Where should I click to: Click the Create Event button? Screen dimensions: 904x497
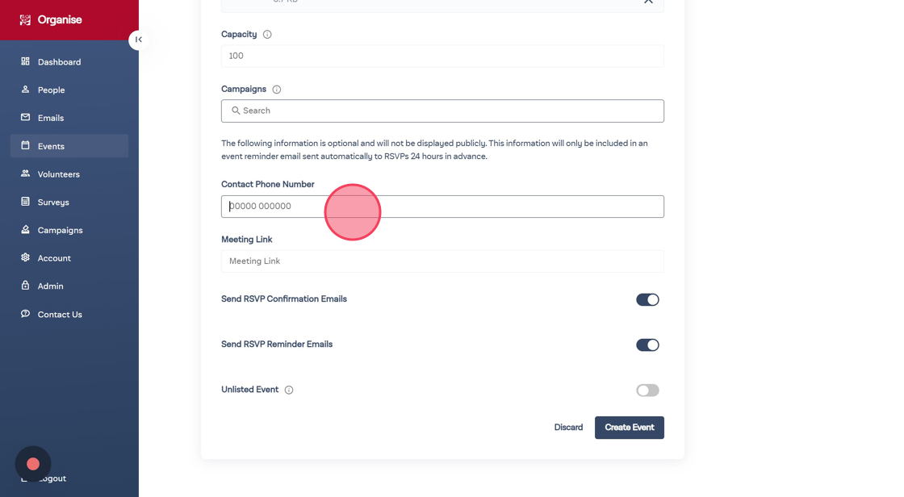[x=629, y=428]
